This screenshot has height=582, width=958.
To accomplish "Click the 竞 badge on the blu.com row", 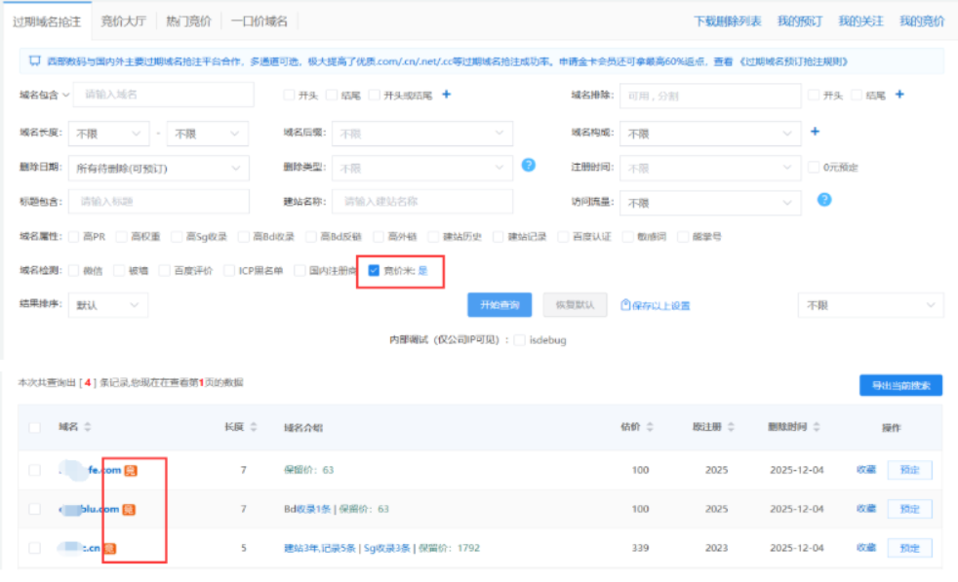I will click(x=129, y=509).
